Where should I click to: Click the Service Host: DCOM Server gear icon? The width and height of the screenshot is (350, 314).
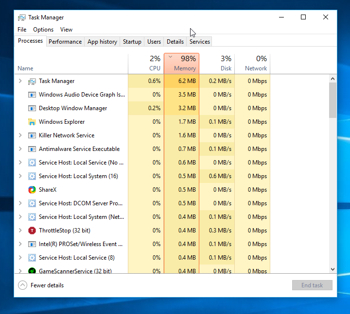pos(32,203)
